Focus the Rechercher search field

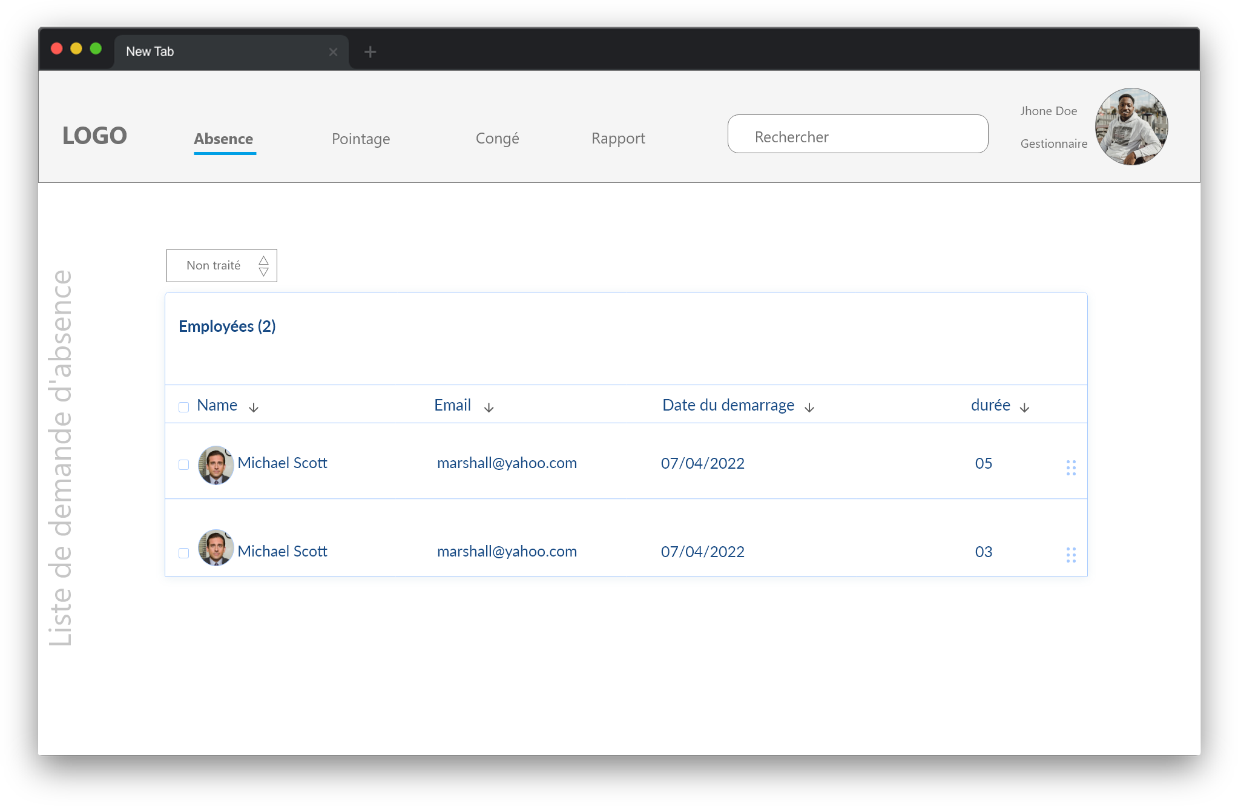pyautogui.click(x=857, y=134)
